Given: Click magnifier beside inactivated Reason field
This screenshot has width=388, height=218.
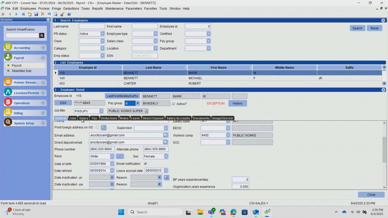Looking at the screenshot, I should coord(166,177).
